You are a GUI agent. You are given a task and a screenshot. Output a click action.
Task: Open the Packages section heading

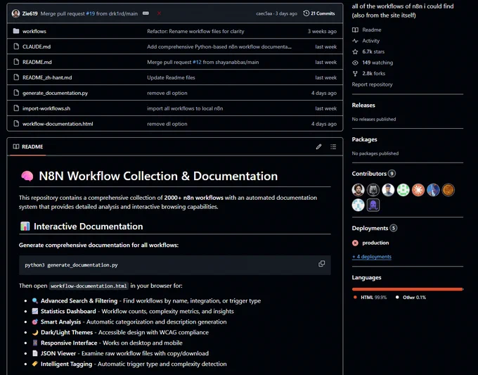[x=364, y=139]
